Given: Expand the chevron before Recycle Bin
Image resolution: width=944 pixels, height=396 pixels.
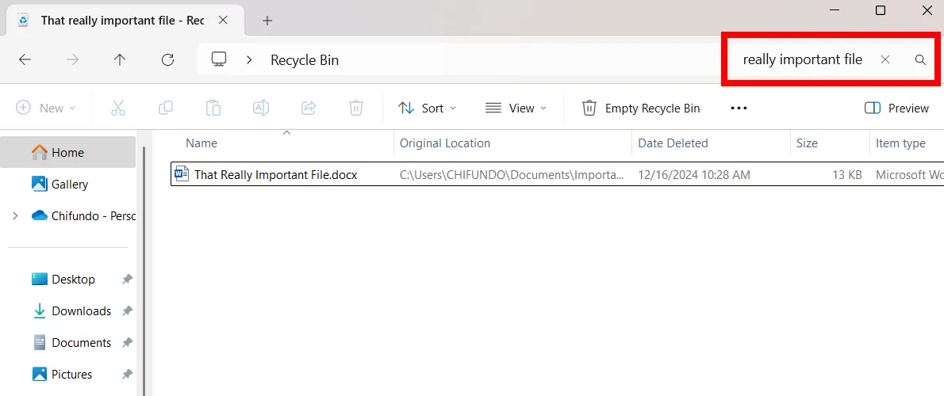Looking at the screenshot, I should coord(248,59).
